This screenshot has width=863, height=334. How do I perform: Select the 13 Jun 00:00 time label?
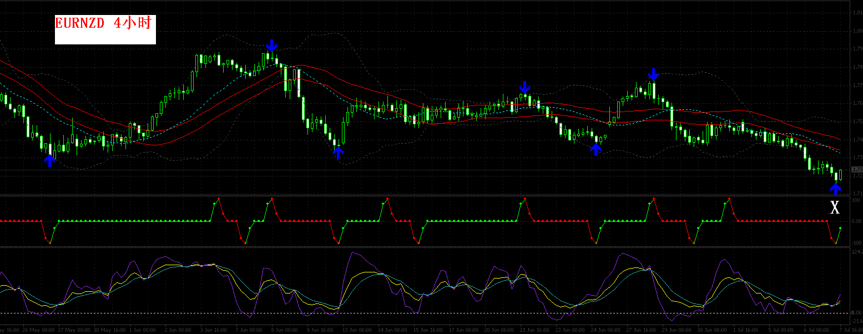pos(356,330)
